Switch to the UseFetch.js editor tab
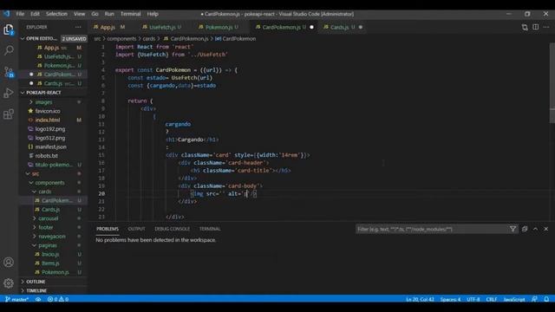Viewport: 555px width, 312px height. pyautogui.click(x=162, y=27)
